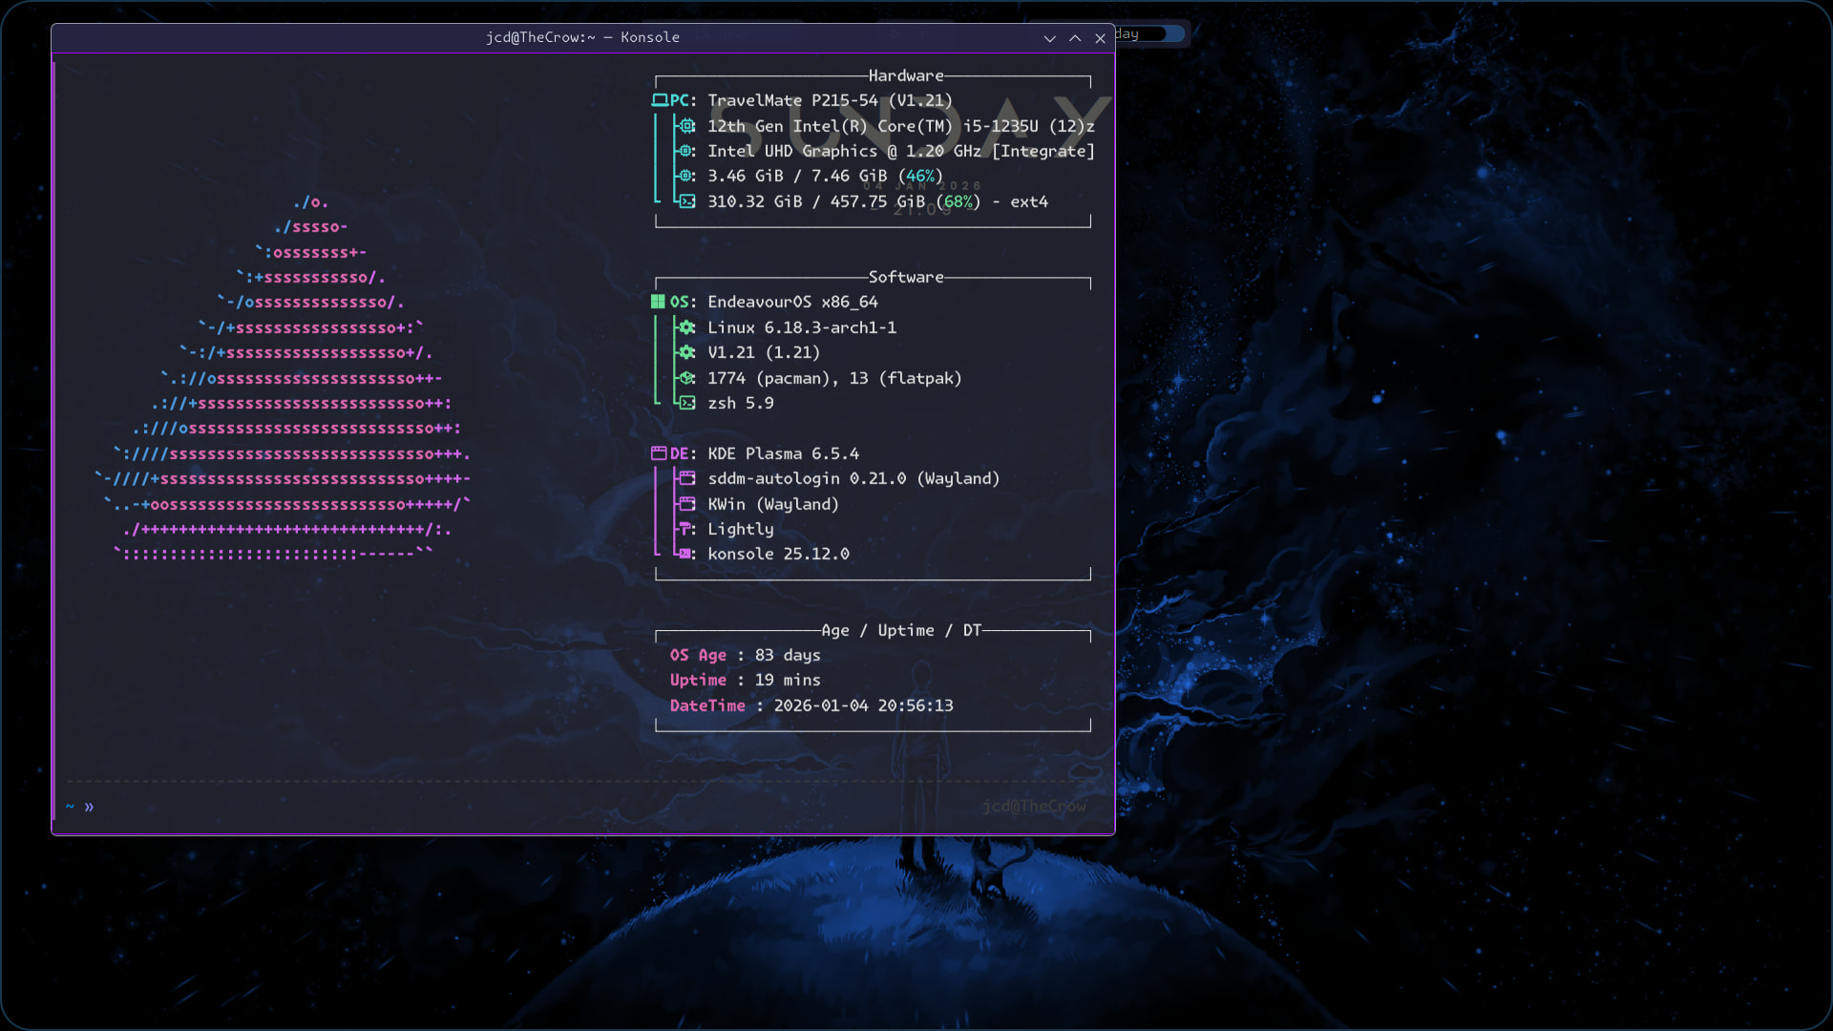Click the "DateTime" label
Screen dimensions: 1833x1031
click(x=707, y=705)
